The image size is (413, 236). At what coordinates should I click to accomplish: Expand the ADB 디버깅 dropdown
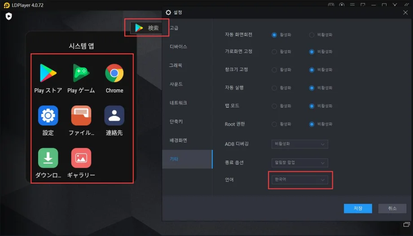(x=300, y=144)
